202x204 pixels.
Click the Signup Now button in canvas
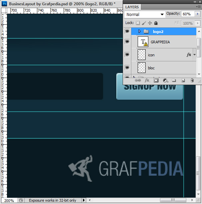click(x=150, y=92)
